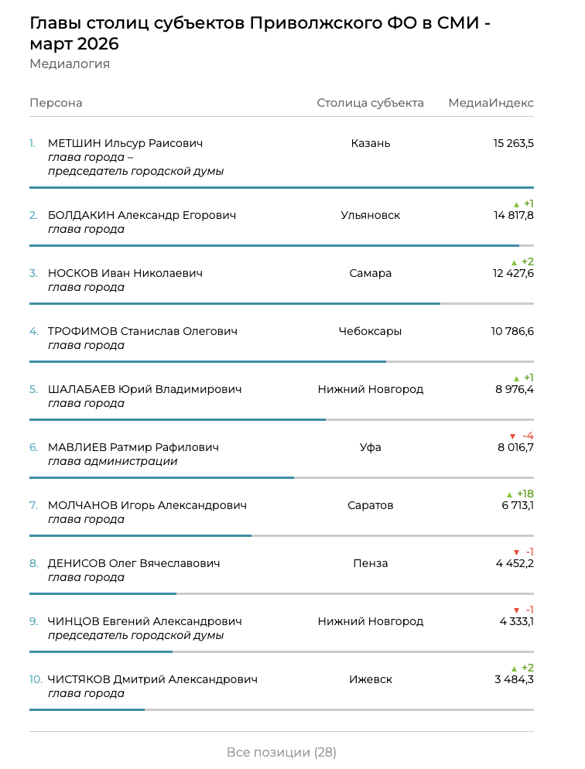Click the progress bar under Метшин's row
Viewport: 585px width, 769px height.
click(281, 187)
